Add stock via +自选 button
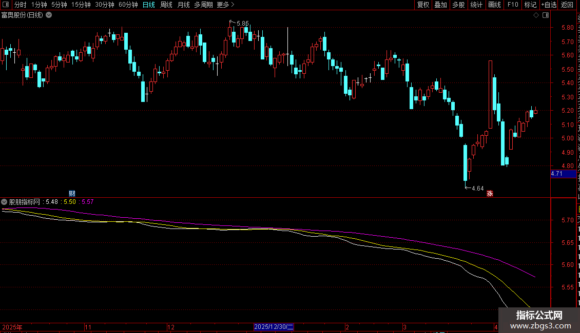 tap(549, 5)
